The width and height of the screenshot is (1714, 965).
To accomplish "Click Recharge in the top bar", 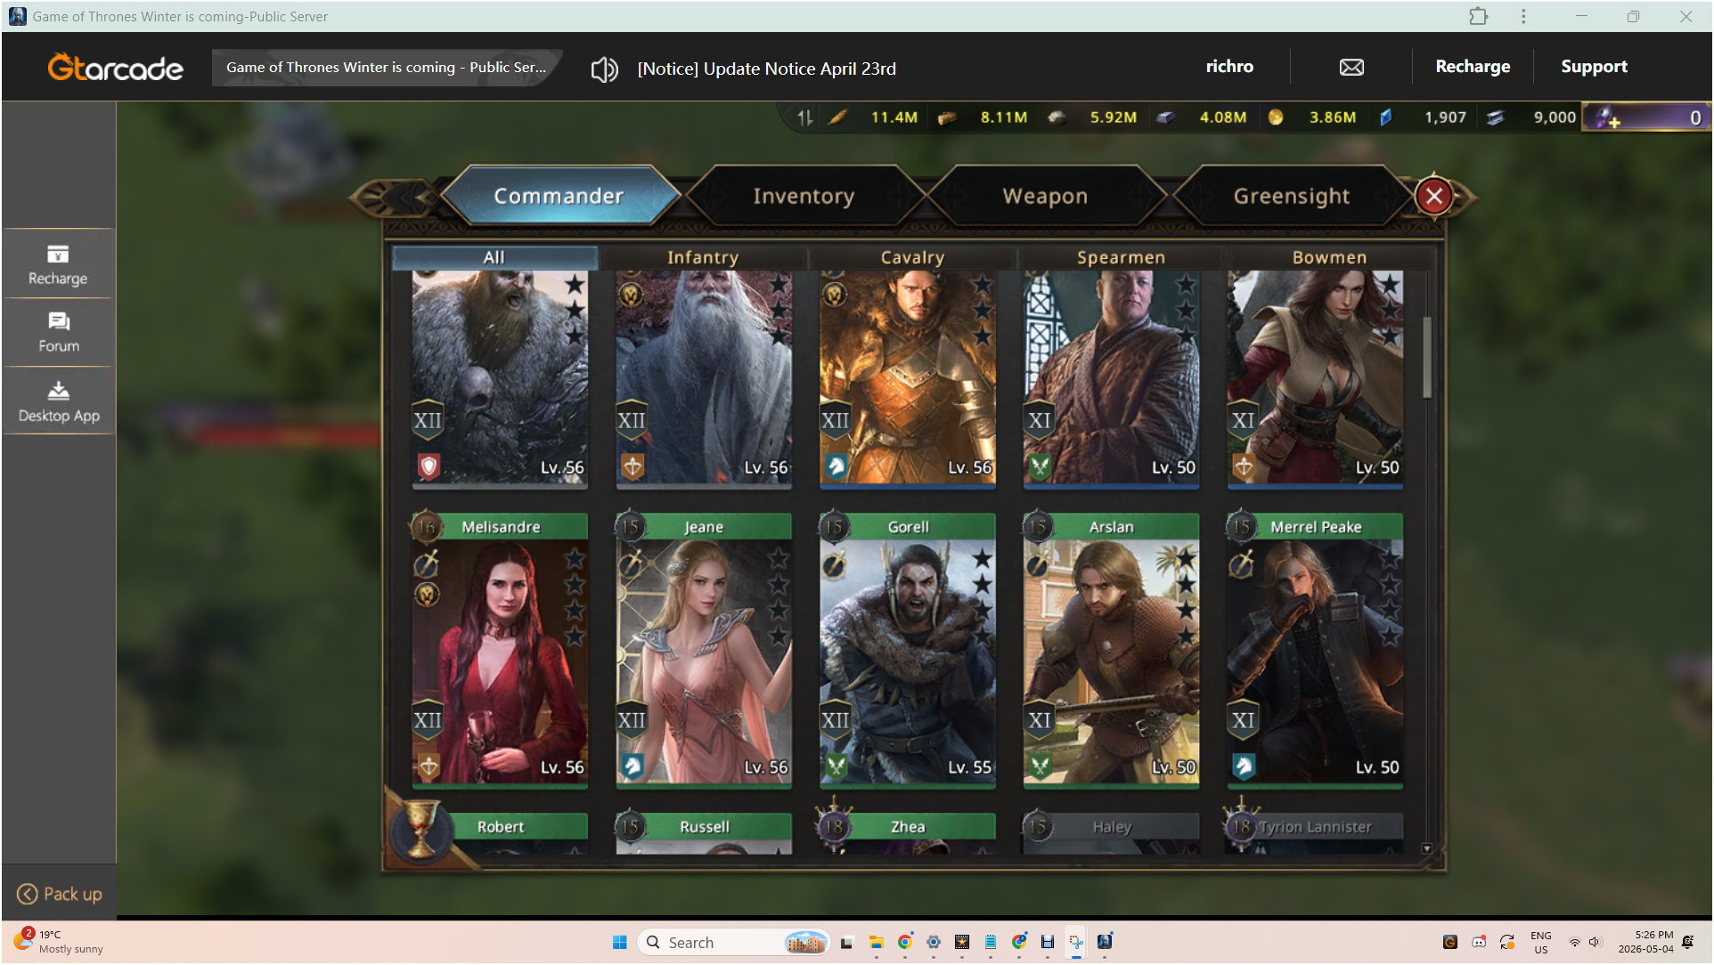I will [1473, 67].
